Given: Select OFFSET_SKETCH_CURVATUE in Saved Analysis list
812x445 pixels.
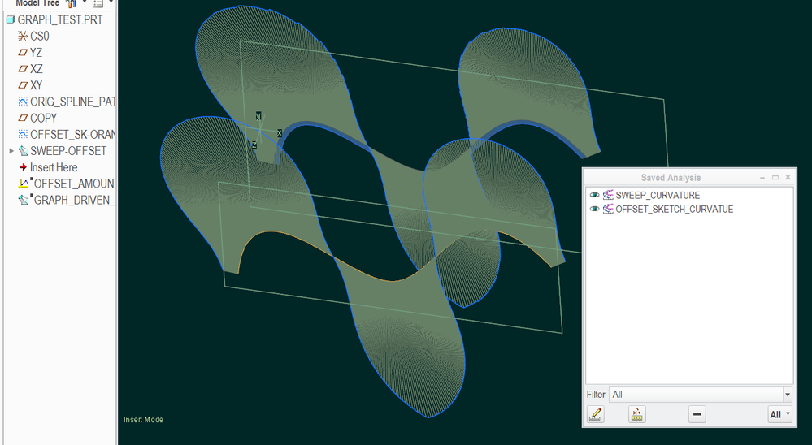Looking at the screenshot, I should point(675,209).
